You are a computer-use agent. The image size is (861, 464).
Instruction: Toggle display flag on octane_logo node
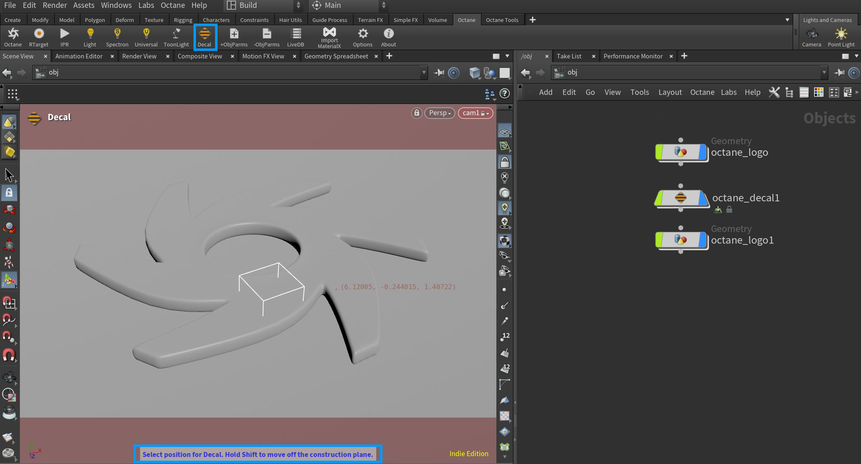pyautogui.click(x=702, y=152)
